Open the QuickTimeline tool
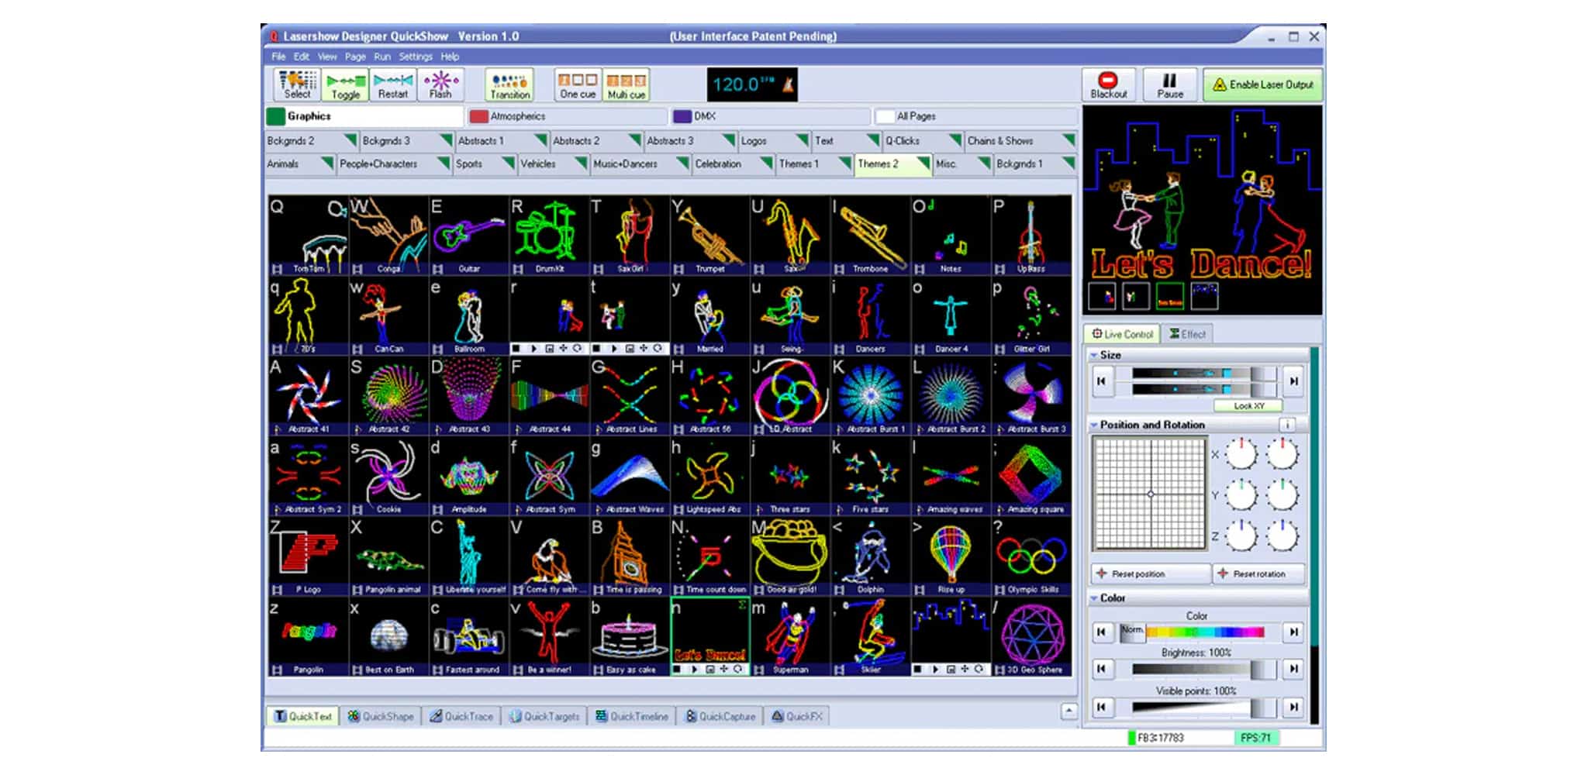This screenshot has width=1588, height=775. 631,716
